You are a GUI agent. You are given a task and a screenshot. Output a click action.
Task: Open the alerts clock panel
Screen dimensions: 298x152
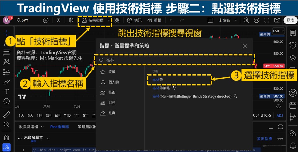tap(292, 45)
